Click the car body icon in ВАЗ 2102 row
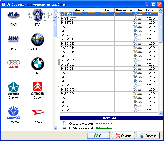This screenshot has width=164, height=141. [140, 31]
